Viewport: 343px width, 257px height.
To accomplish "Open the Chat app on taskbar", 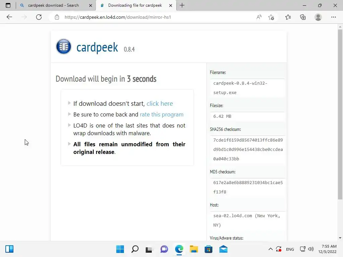I will tap(164, 249).
